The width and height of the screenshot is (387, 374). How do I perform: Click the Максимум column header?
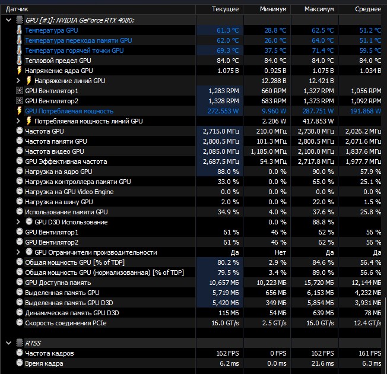click(x=319, y=9)
